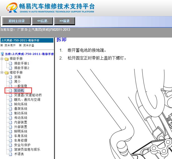Open the 简介 page
The width and height of the screenshot is (172, 159).
tap(17, 81)
